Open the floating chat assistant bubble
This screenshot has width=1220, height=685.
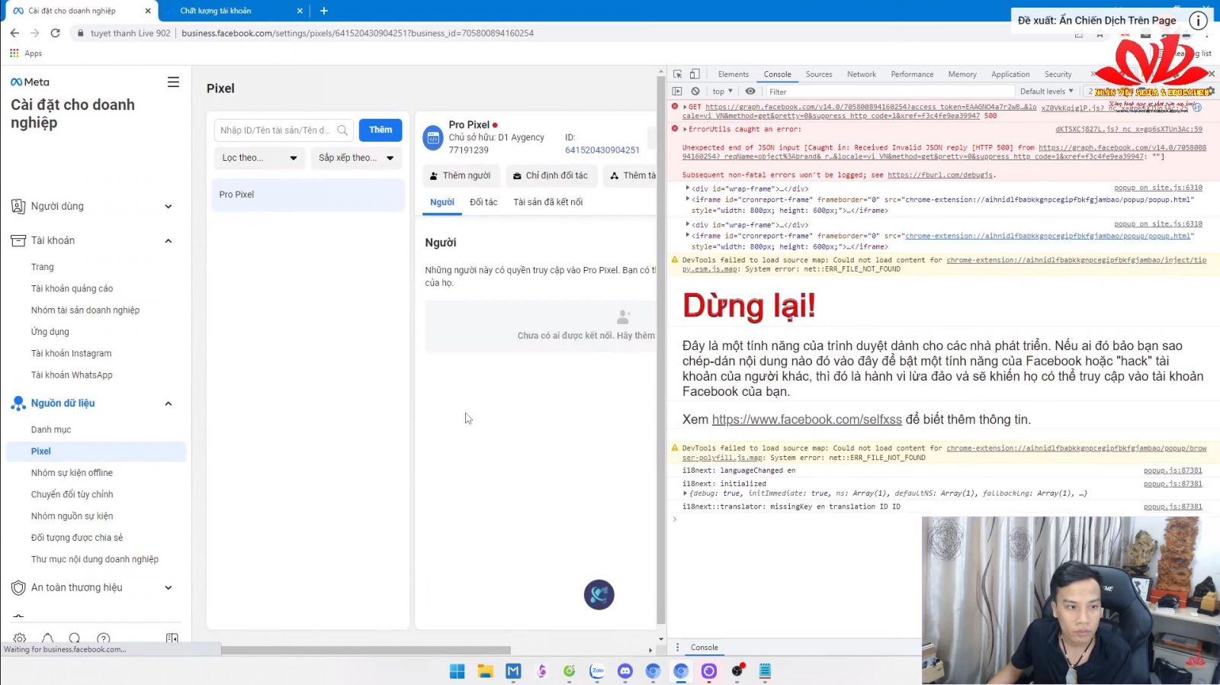[599, 594]
